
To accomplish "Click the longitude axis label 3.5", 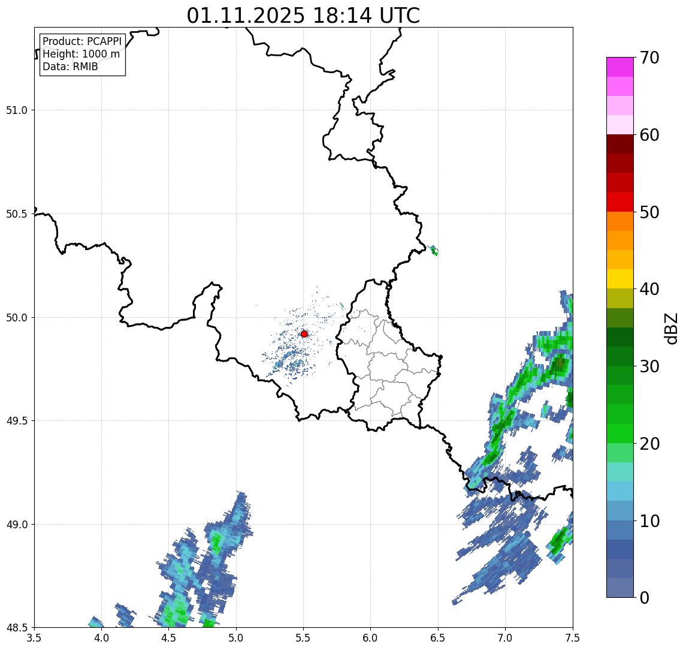I will point(34,638).
